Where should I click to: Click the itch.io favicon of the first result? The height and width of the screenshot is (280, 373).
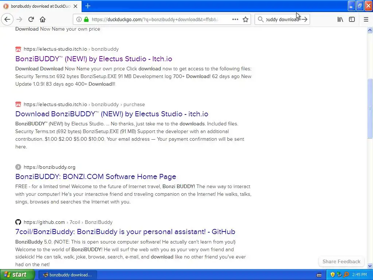pyautogui.click(x=18, y=49)
